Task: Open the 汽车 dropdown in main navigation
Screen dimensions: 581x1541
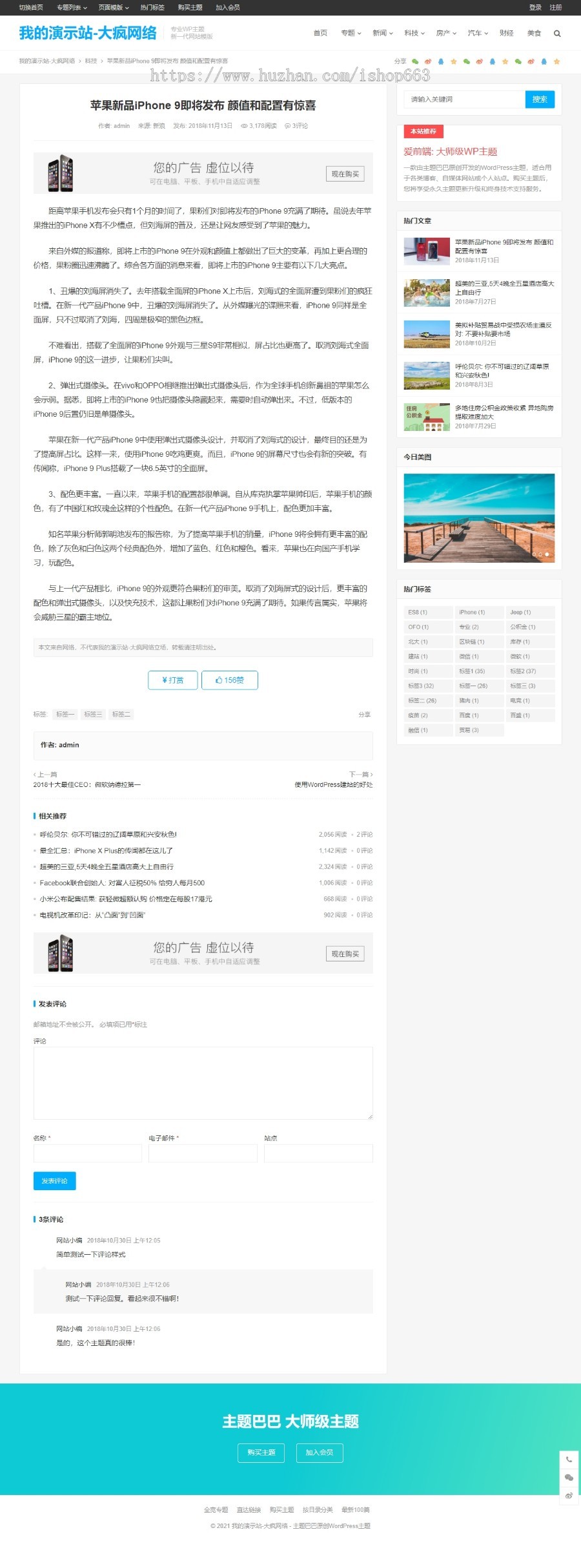Action: pyautogui.click(x=477, y=33)
